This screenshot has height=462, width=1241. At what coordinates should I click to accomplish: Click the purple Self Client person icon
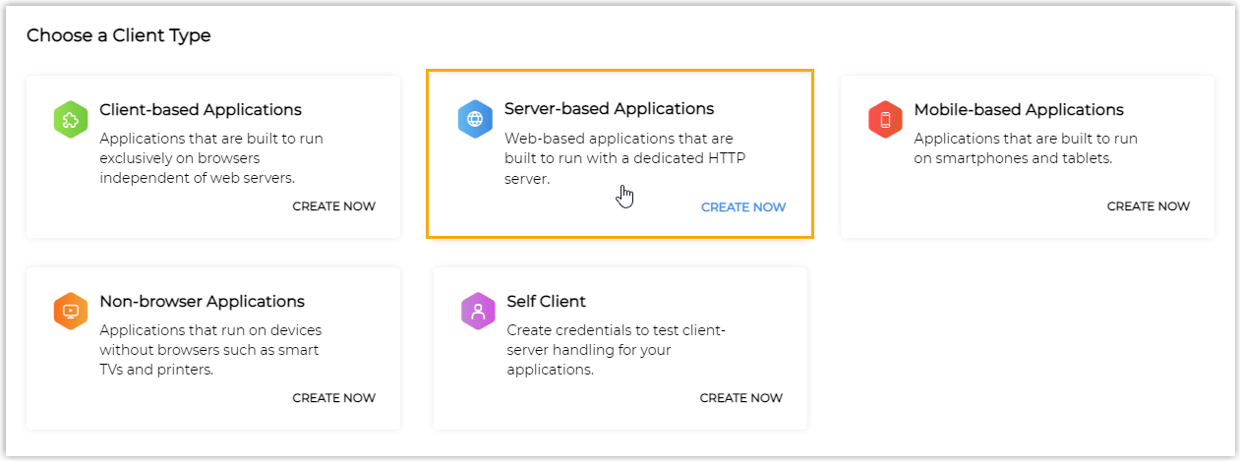point(478,312)
